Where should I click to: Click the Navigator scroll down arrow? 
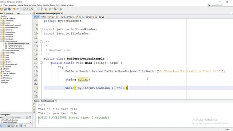click(x=31, y=122)
